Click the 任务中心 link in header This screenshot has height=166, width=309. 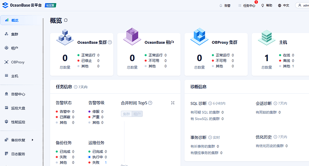(x=249, y=5)
